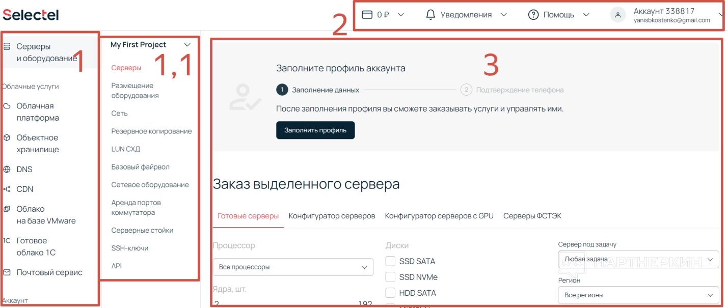This screenshot has width=728, height=308.
Task: Check the HDD SATA checkbox
Action: click(x=391, y=293)
